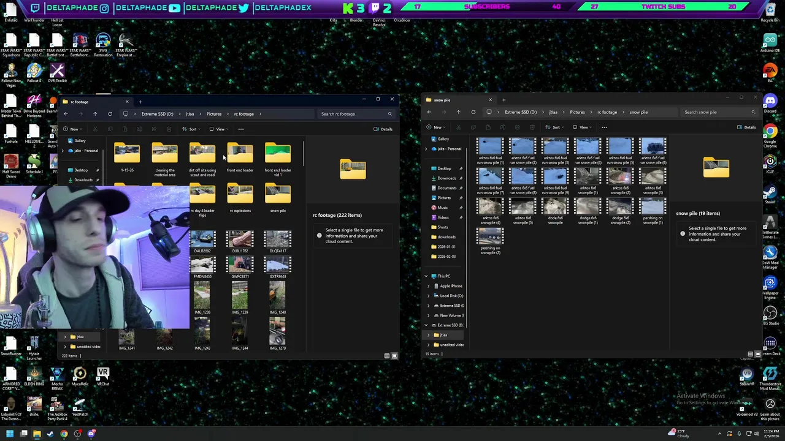
Task: Toggle Details pane in rc footage window
Action: tap(383, 129)
